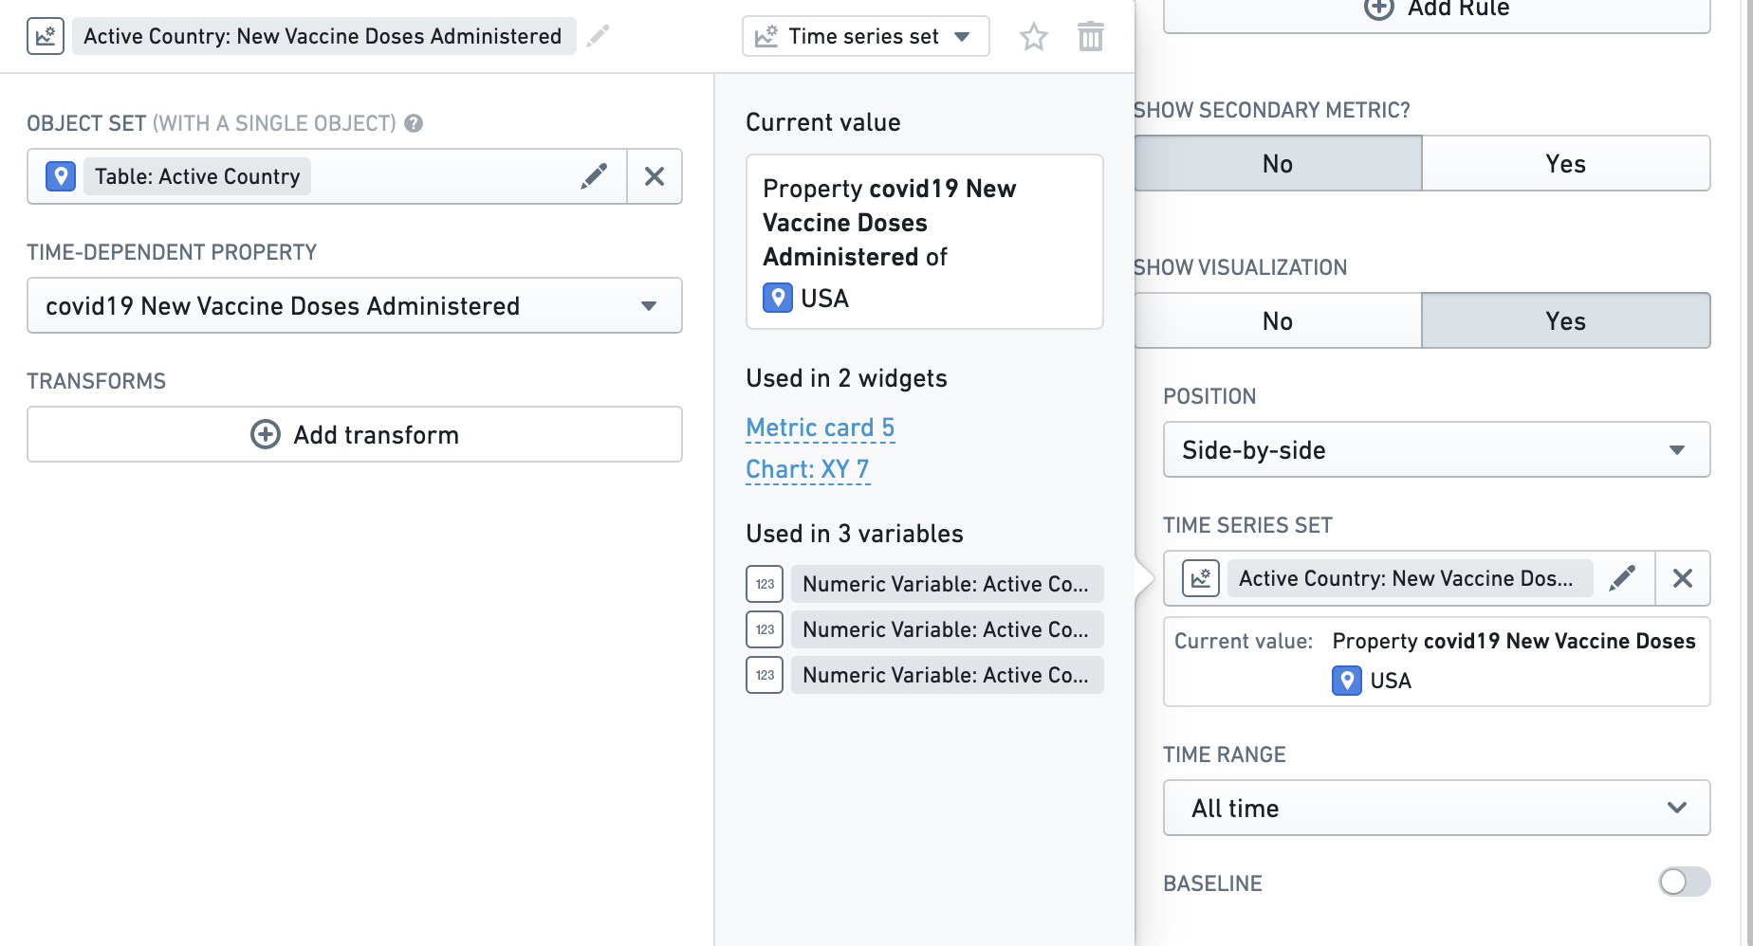Open the Time Range All time dropdown

click(x=1436, y=808)
